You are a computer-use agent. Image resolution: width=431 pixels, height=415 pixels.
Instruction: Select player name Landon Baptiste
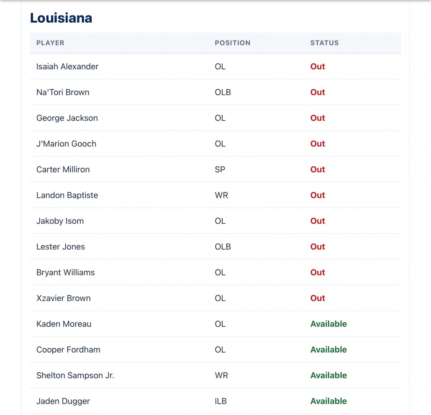click(x=67, y=195)
